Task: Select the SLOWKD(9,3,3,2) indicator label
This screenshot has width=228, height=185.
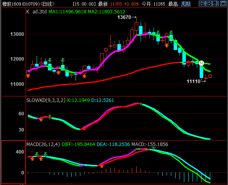Action: 46,100
